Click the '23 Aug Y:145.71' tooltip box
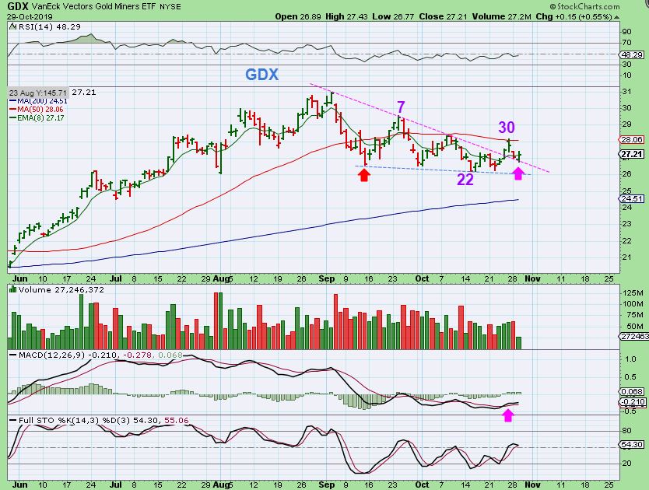649x490 pixels. coord(38,93)
